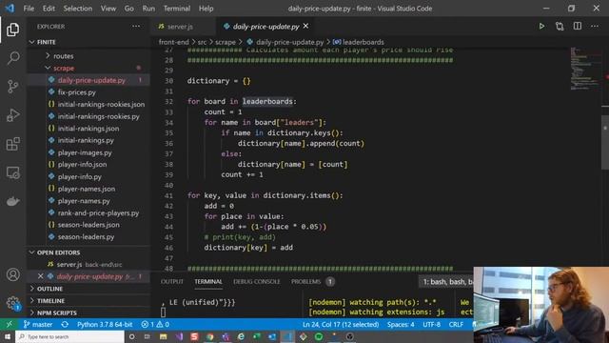609x343 pixels.
Task: Click the synchronize changes icon in status bar
Action: point(65,324)
